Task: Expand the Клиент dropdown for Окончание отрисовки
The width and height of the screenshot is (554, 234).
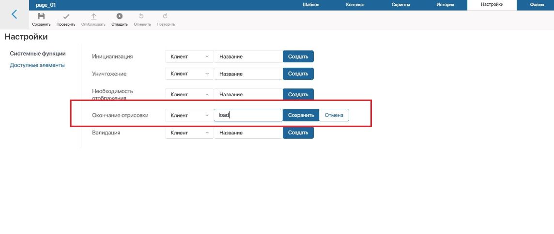Action: click(189, 116)
